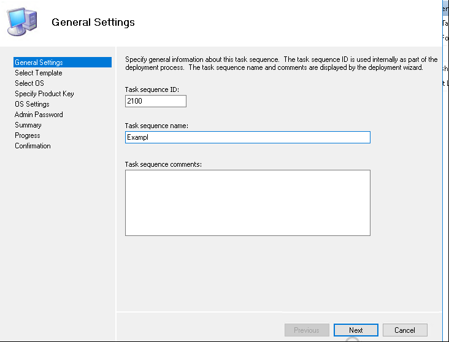Click the 'Task sequence ID:' label
Screen dimensions: 449x342
152,89
